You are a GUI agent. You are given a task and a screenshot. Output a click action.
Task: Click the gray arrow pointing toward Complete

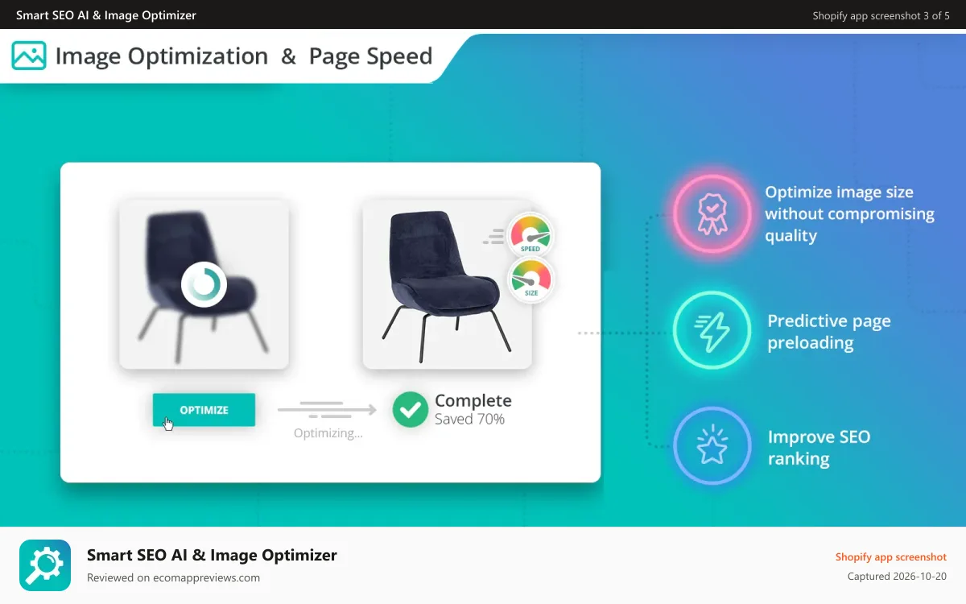[327, 409]
